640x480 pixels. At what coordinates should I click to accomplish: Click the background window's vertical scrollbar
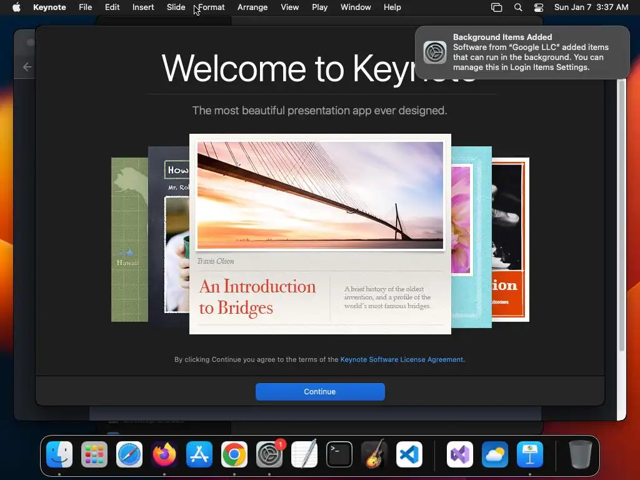click(622, 216)
